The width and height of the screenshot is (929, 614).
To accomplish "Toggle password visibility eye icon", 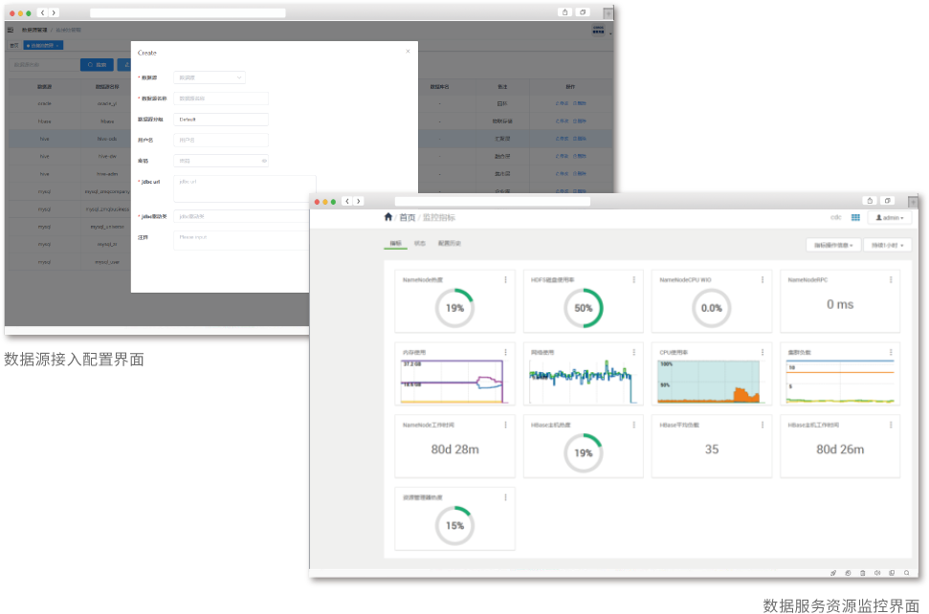I will tap(264, 161).
